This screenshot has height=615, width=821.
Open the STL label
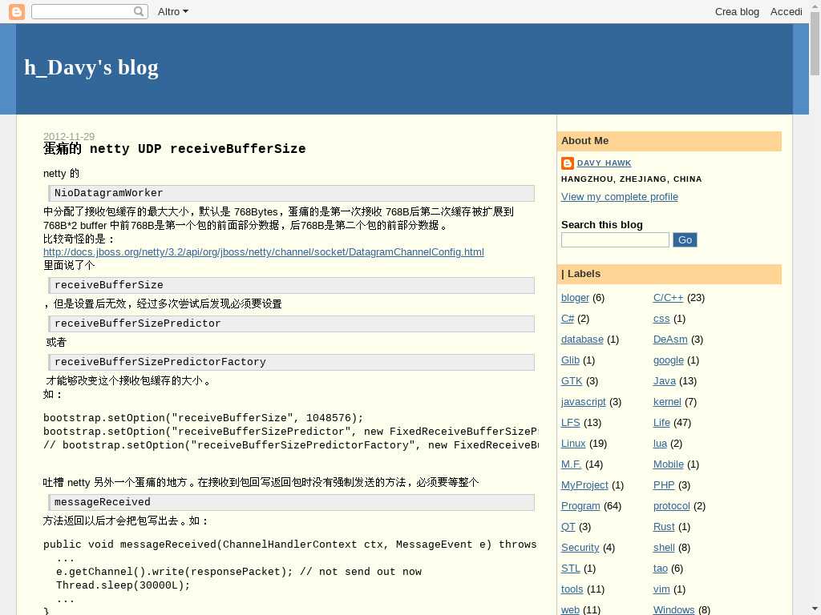tap(571, 569)
